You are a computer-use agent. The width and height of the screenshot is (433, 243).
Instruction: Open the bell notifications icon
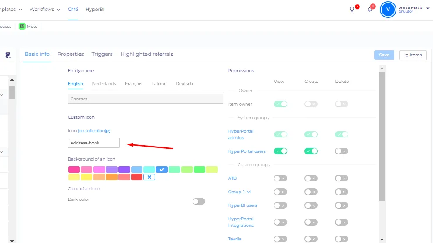[x=369, y=10]
